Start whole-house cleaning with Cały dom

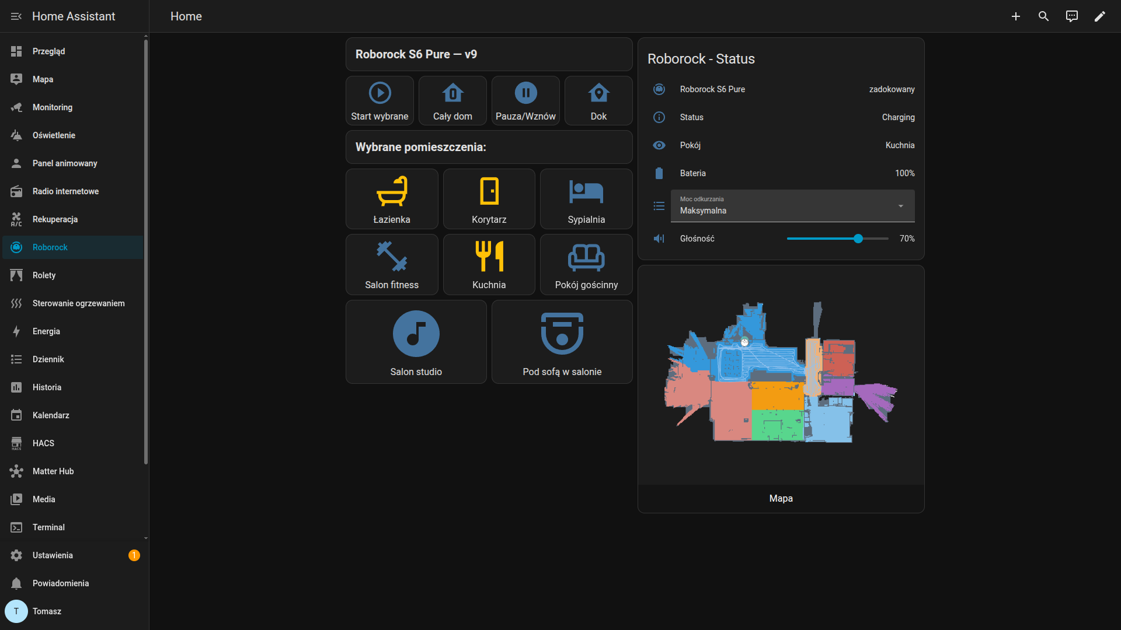point(452,101)
